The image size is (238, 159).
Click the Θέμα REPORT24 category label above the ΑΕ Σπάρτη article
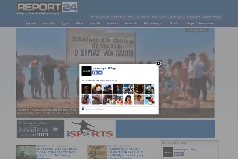(45, 145)
